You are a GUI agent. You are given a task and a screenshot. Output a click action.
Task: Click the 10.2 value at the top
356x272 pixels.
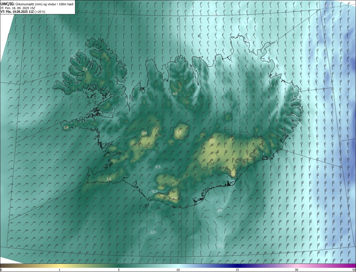click(x=215, y=15)
